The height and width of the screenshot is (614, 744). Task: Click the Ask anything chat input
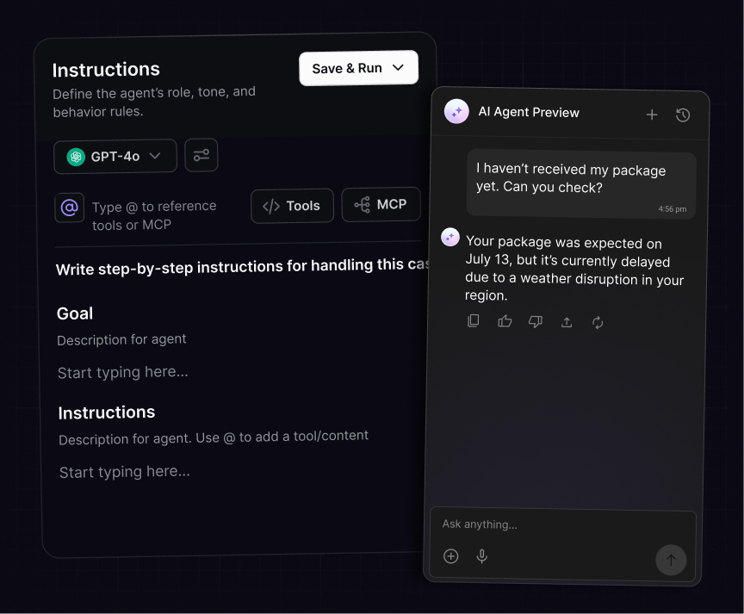551,524
